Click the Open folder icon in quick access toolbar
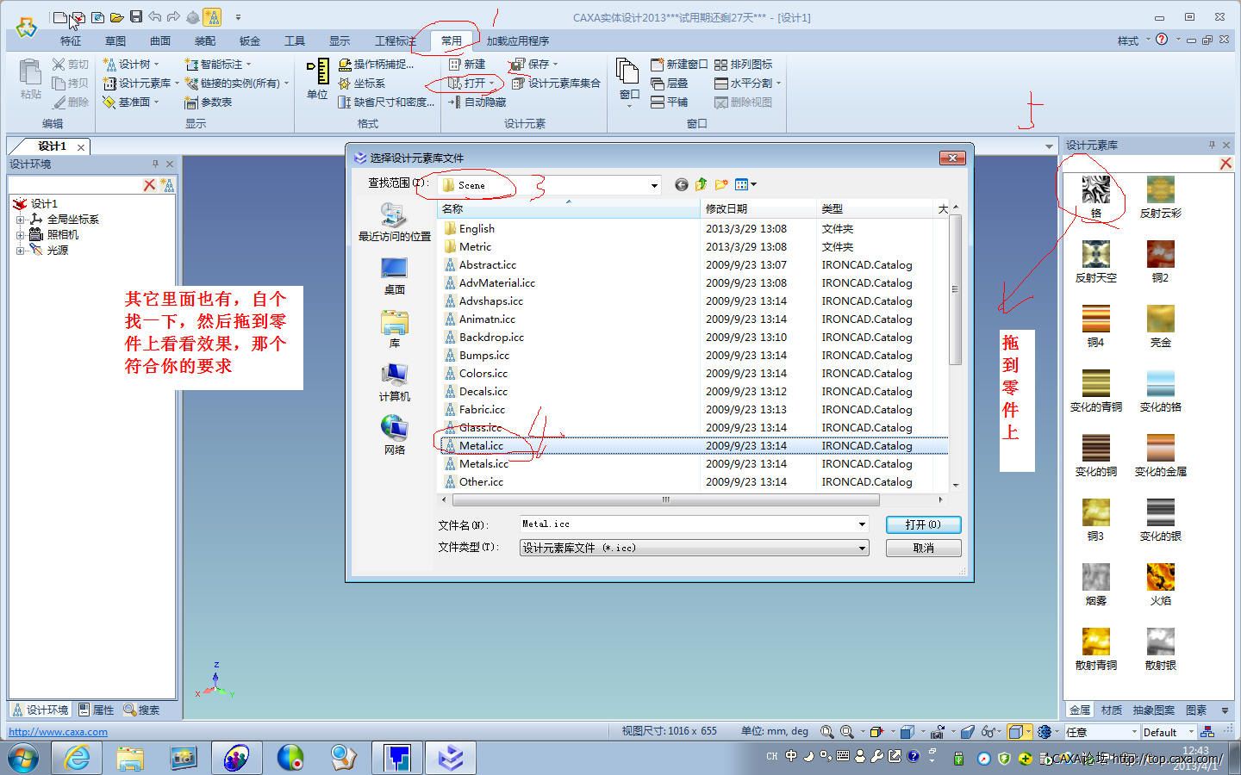 pos(116,16)
